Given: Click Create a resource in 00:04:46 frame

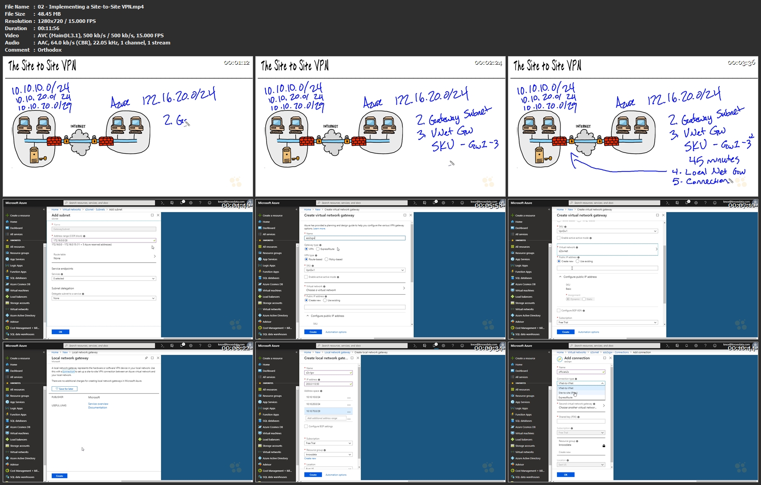Looking at the screenshot, I should click(x=18, y=216).
